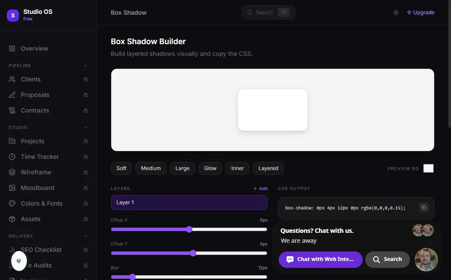Click the Blur slider handle

click(x=132, y=277)
